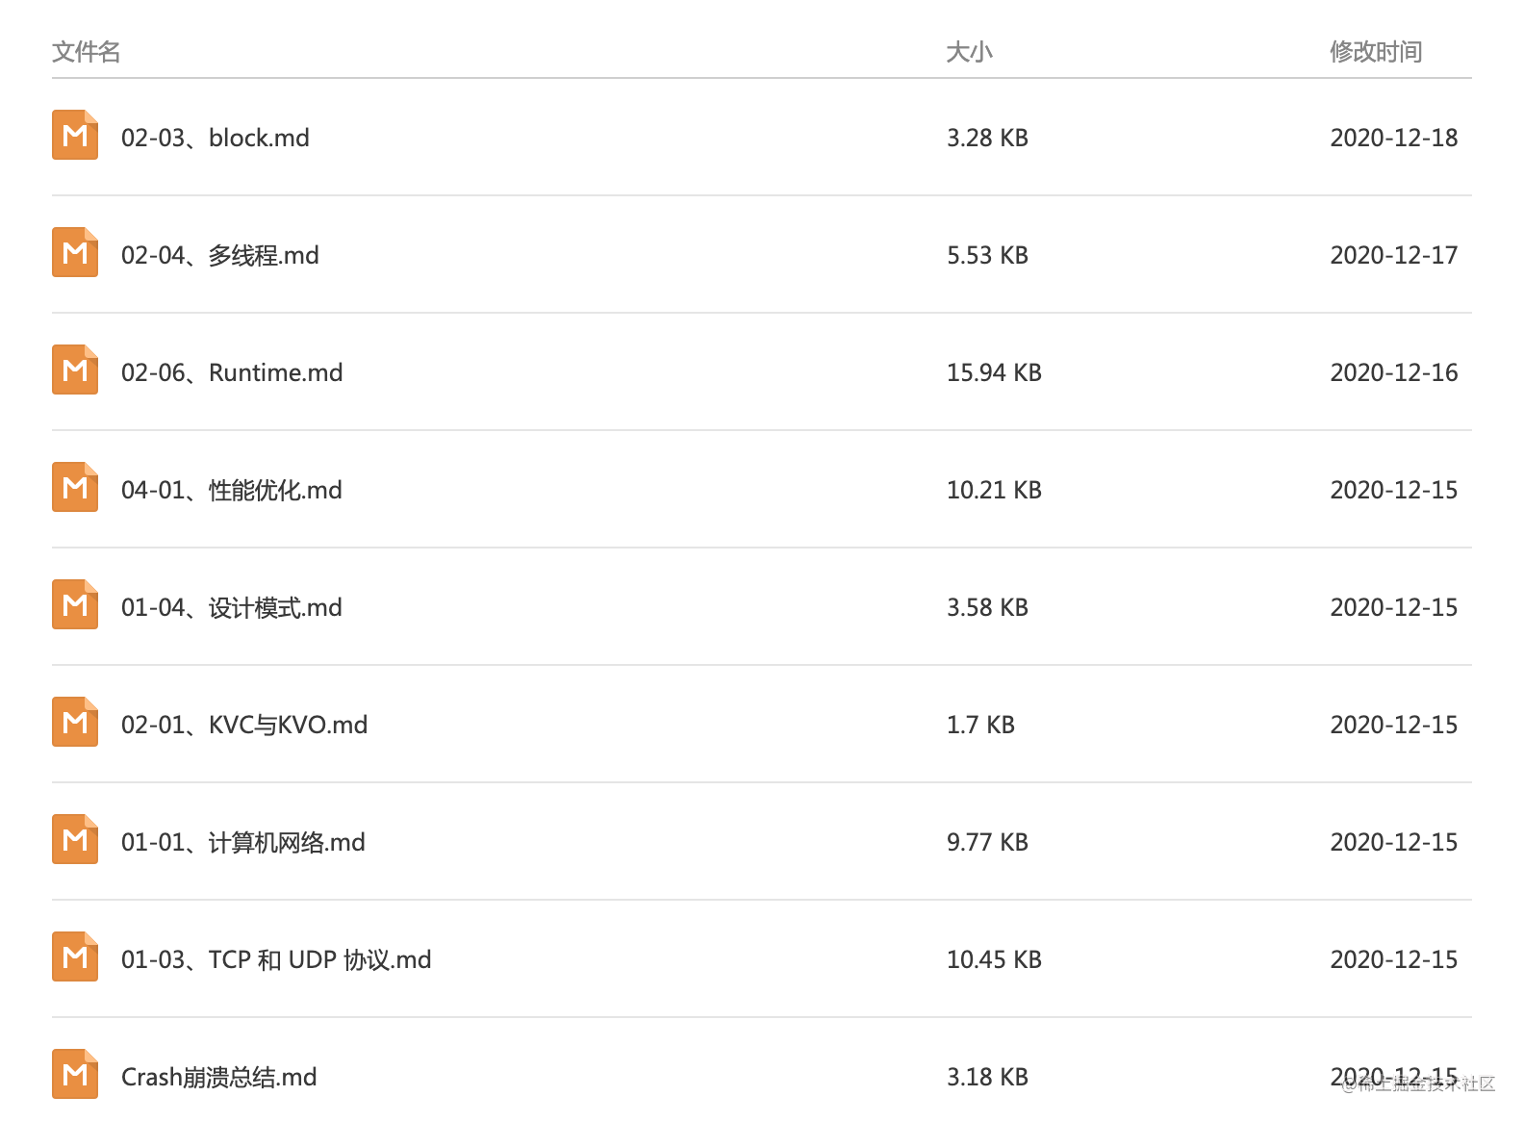Viewport: 1524px width, 1122px height.
Task: Click the icon beside 01-01、计算机网络.md
Action: (x=75, y=840)
